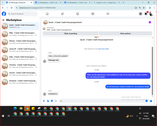Show hidden tray icons chevron
This screenshot has width=157, height=126.
click(137, 116)
